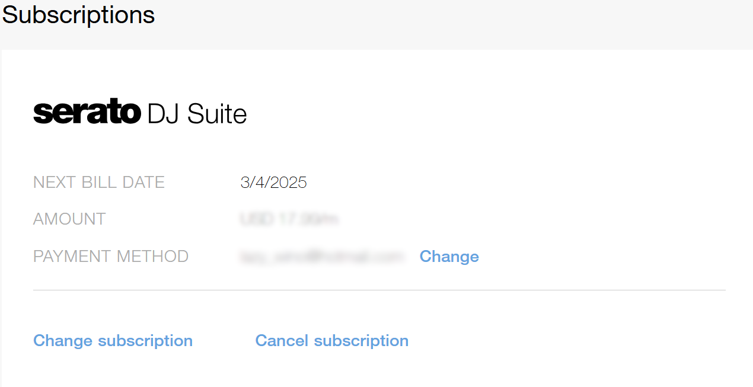Click the PAYMENT METHOD label

(x=111, y=257)
